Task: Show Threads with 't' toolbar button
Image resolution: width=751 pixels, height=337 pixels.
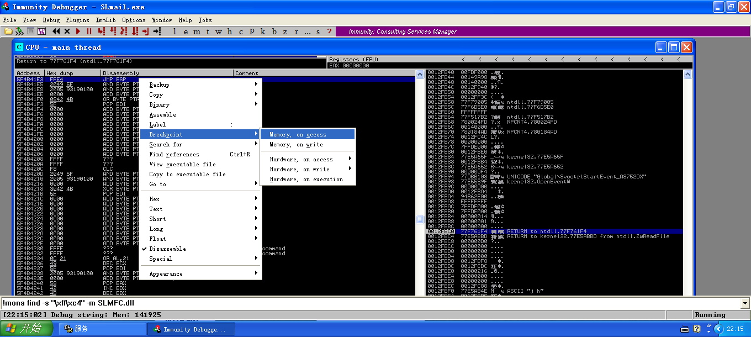Action: tap(208, 31)
